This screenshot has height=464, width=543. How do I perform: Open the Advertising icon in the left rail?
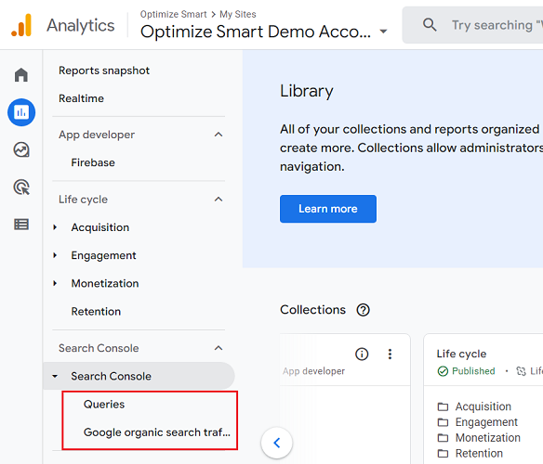[x=21, y=187]
